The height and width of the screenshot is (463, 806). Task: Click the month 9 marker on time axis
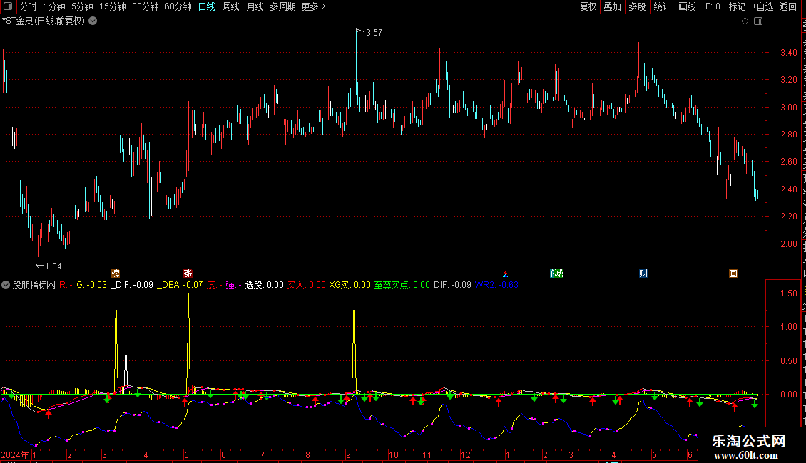pos(349,454)
